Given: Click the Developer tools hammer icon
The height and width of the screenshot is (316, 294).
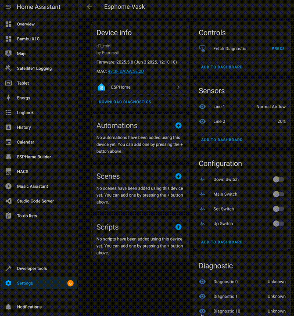Looking at the screenshot, I should [8, 269].
